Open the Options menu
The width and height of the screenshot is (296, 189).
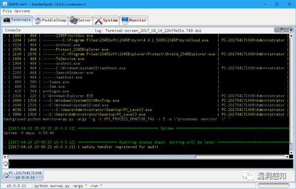[22, 11]
